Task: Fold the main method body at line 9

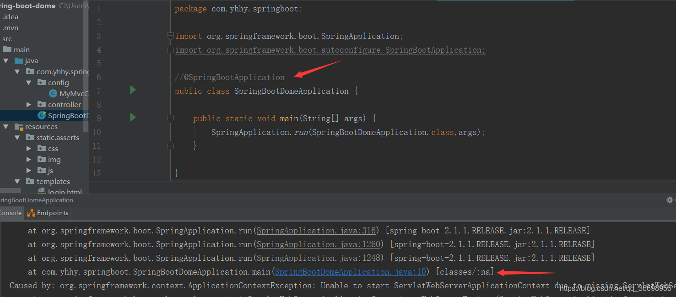Action: (170, 119)
